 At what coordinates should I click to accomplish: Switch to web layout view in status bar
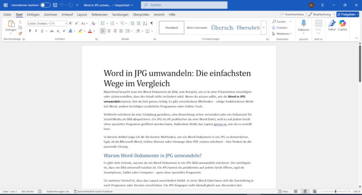click(315, 191)
